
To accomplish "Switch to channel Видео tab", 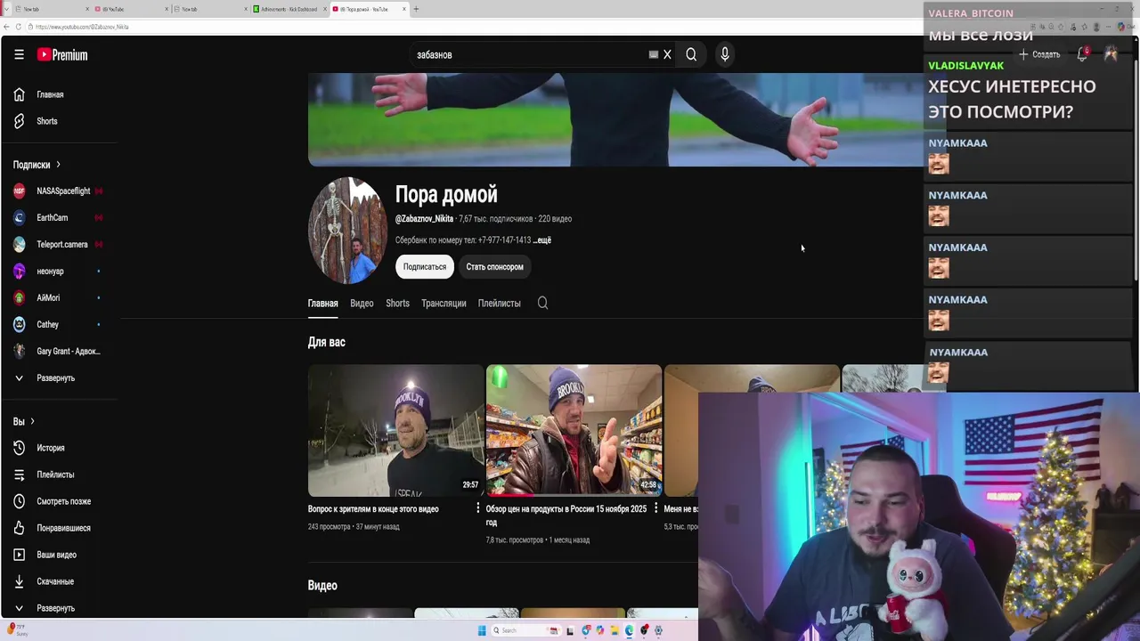I will (362, 304).
